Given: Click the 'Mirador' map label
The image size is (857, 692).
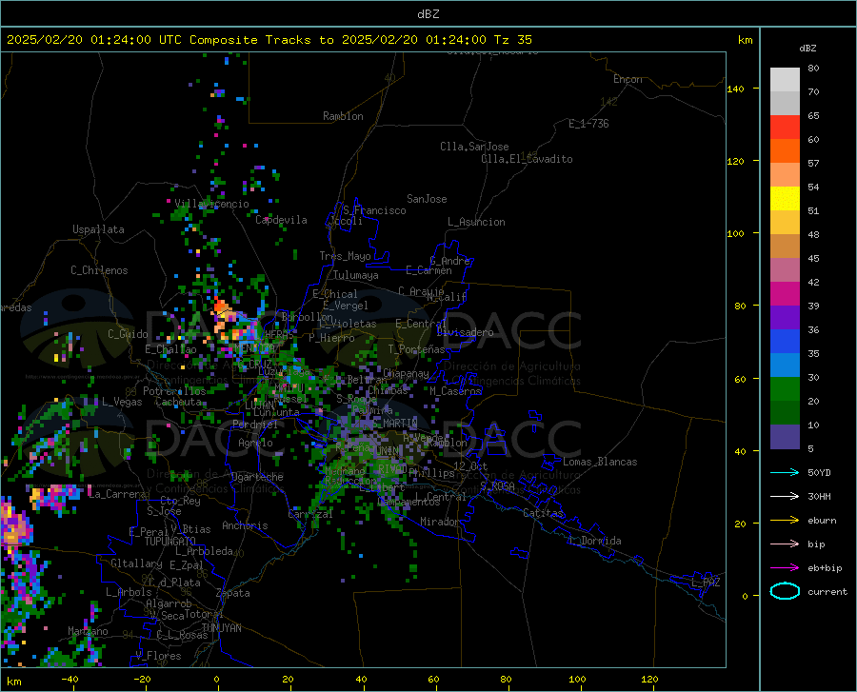Looking at the screenshot, I should click(440, 522).
